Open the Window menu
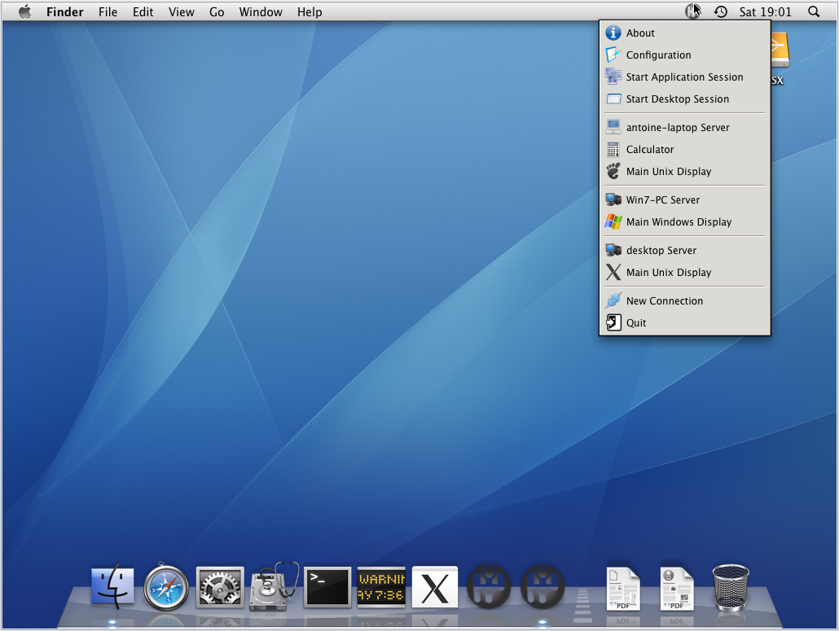The image size is (839, 631). pyautogui.click(x=261, y=11)
